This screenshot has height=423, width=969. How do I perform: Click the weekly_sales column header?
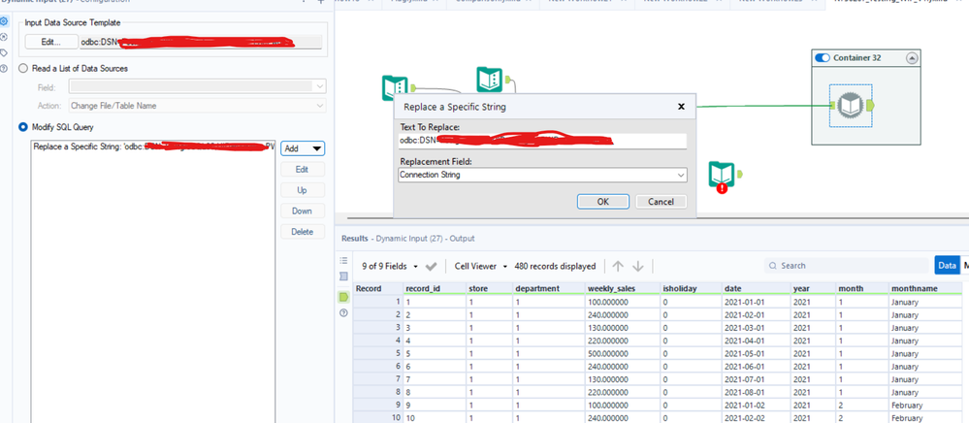623,288
